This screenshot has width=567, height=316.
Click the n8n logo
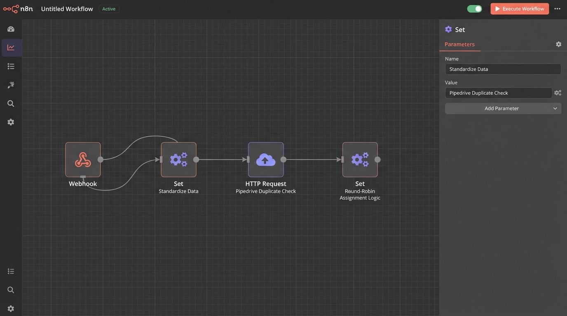click(x=18, y=9)
